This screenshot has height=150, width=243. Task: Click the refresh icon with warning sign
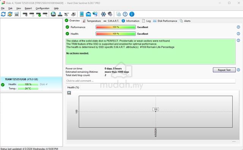point(10,14)
